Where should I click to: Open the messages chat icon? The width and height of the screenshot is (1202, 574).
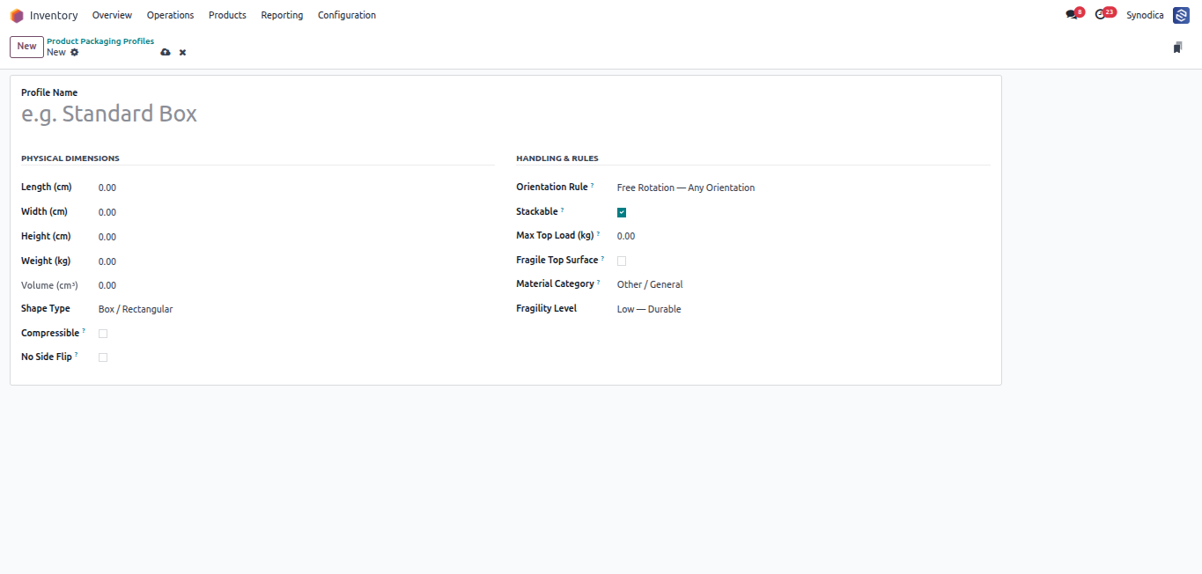(1071, 15)
